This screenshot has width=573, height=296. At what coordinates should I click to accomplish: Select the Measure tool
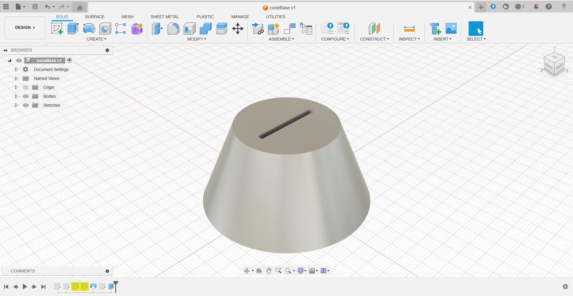pos(409,29)
